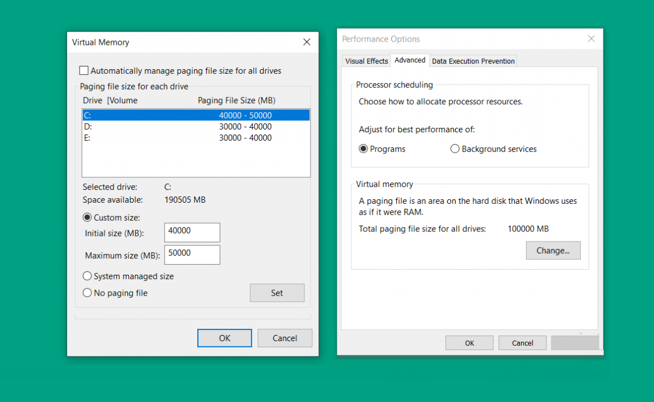Confirm Virtual Memory dialog with OK

(224, 338)
